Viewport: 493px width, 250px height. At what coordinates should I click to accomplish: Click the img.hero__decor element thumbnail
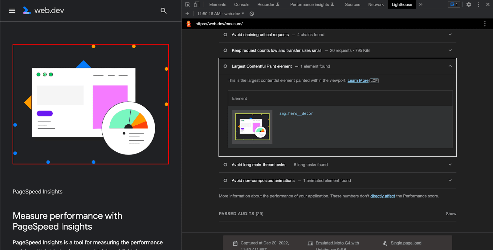pos(252,127)
